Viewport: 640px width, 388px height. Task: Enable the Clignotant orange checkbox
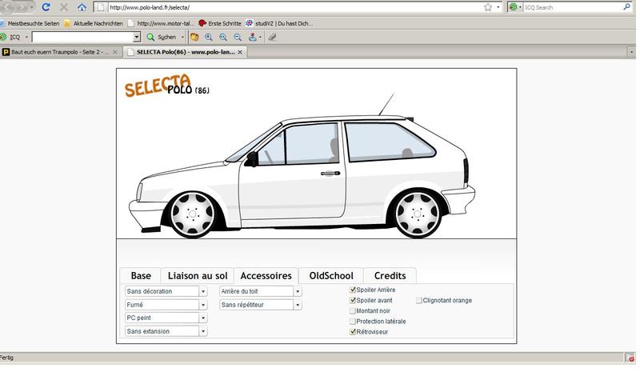tap(418, 300)
